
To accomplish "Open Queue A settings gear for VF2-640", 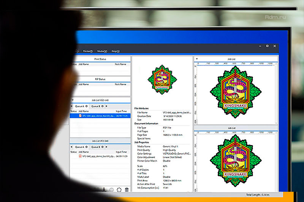I will coord(87,147).
